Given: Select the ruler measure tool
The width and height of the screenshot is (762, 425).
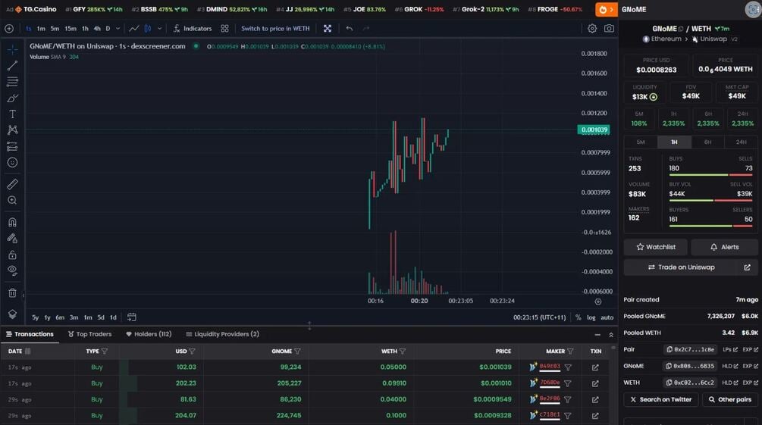Looking at the screenshot, I should pyautogui.click(x=12, y=184).
